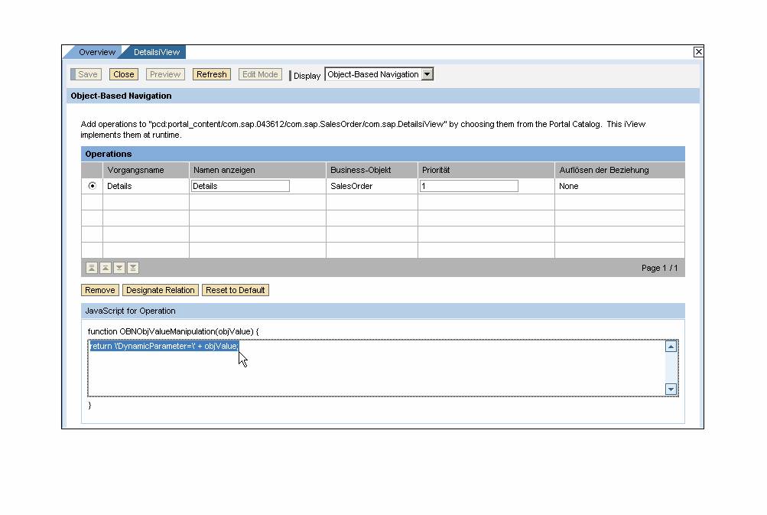Click inside the JavaScript code text area

click(375, 371)
